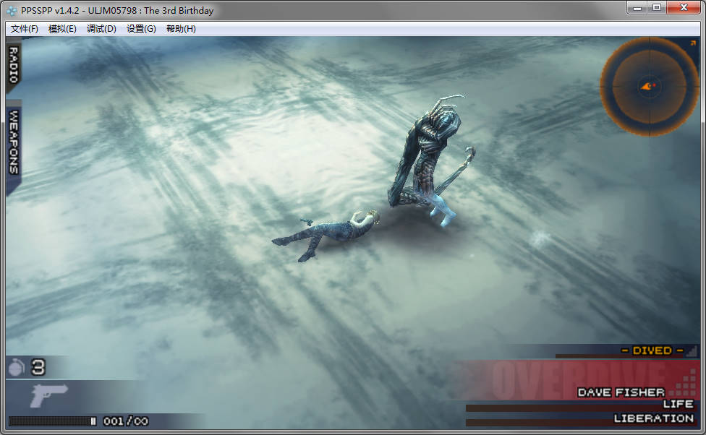Screen dimensions: 706x435
Task: Open the 文件(F) menu
Action: 25,29
